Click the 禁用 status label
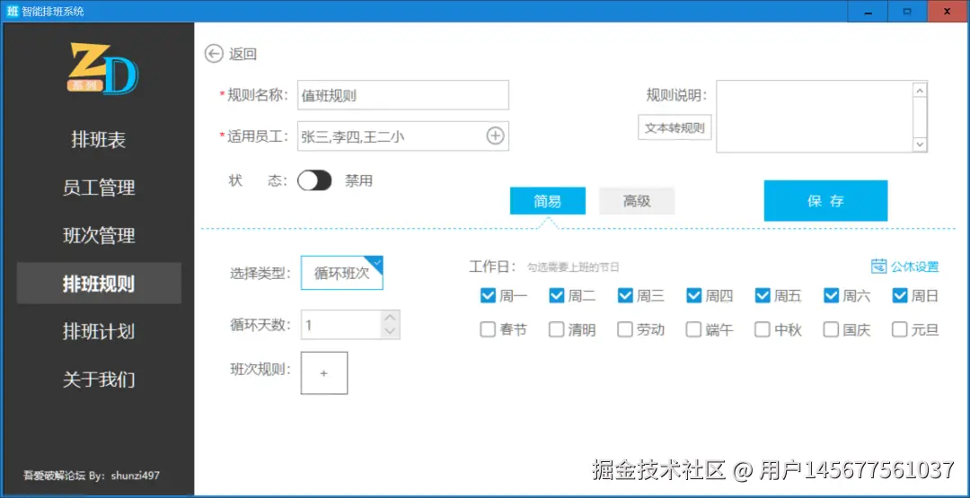The image size is (970, 498). [358, 181]
